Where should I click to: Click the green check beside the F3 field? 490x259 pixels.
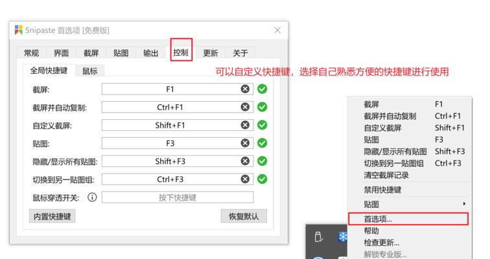[x=262, y=143]
